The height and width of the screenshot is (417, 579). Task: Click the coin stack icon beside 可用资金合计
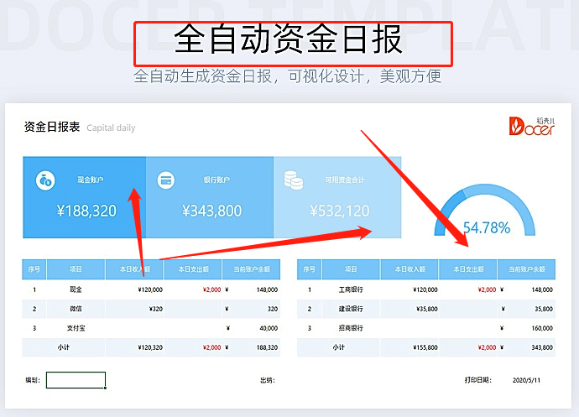[294, 180]
